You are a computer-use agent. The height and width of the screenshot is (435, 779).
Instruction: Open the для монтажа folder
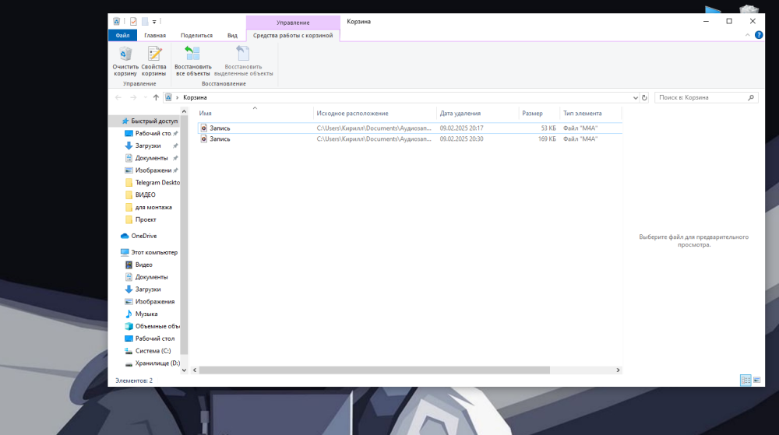149,207
